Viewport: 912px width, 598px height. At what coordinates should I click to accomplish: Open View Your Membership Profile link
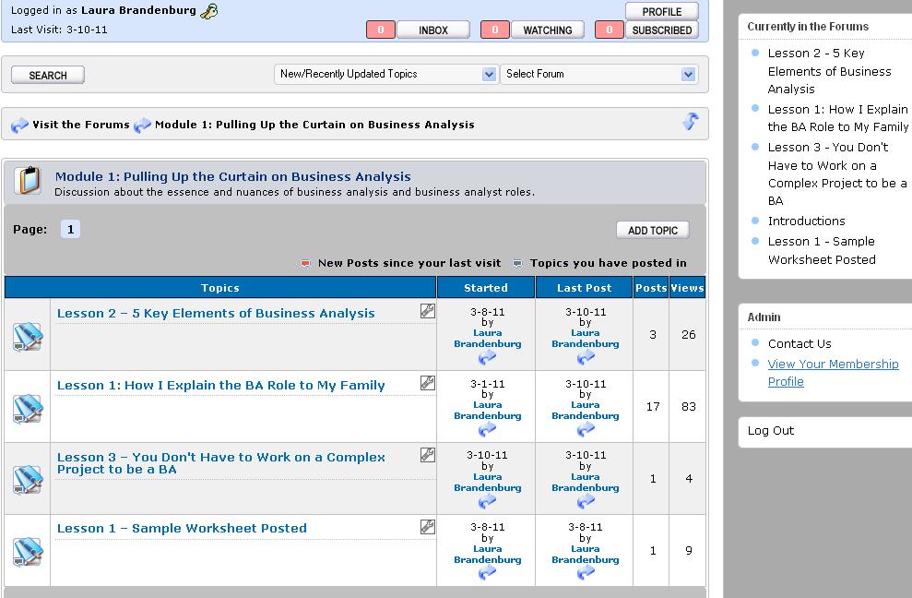point(833,373)
